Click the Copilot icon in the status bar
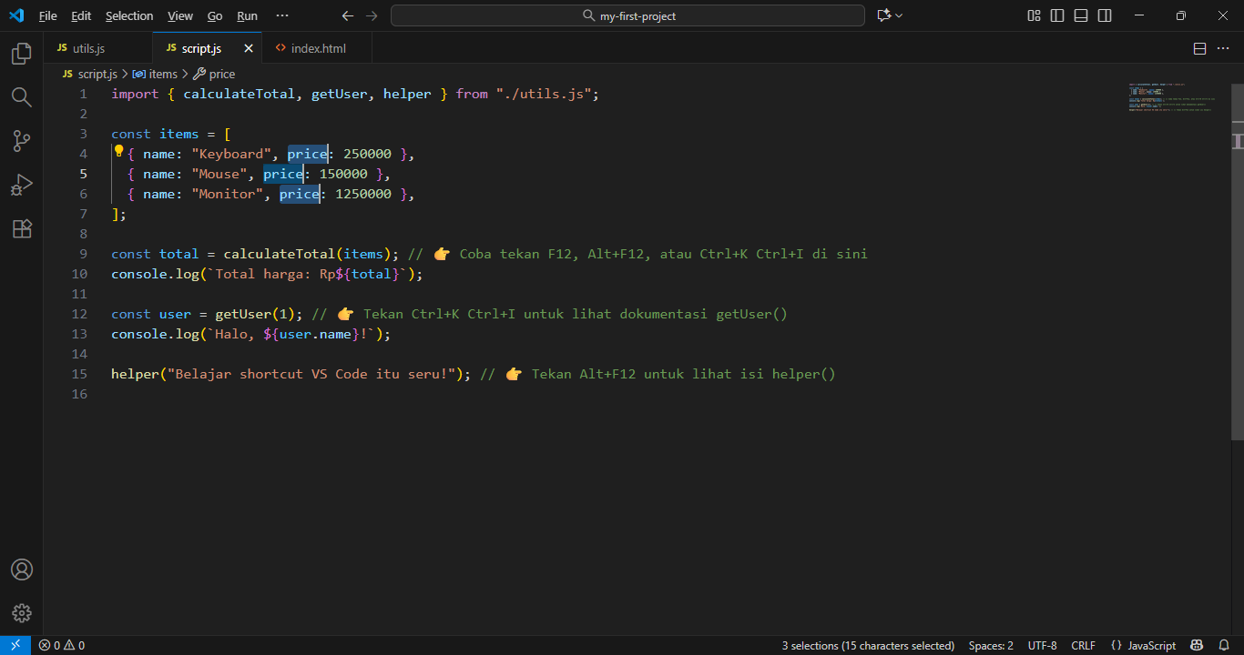 1196,645
